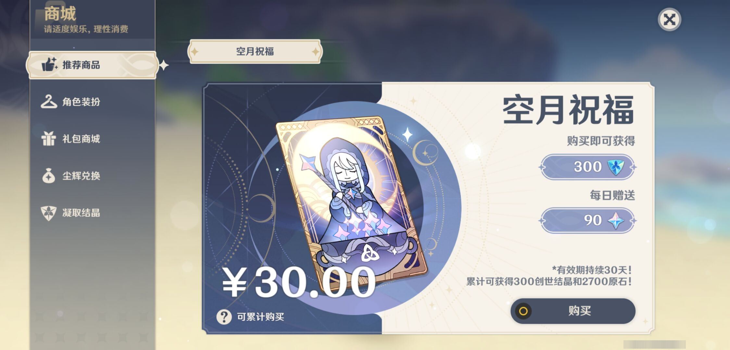The height and width of the screenshot is (350, 730).
Task: Click the question mark help icon
Action: tap(224, 317)
